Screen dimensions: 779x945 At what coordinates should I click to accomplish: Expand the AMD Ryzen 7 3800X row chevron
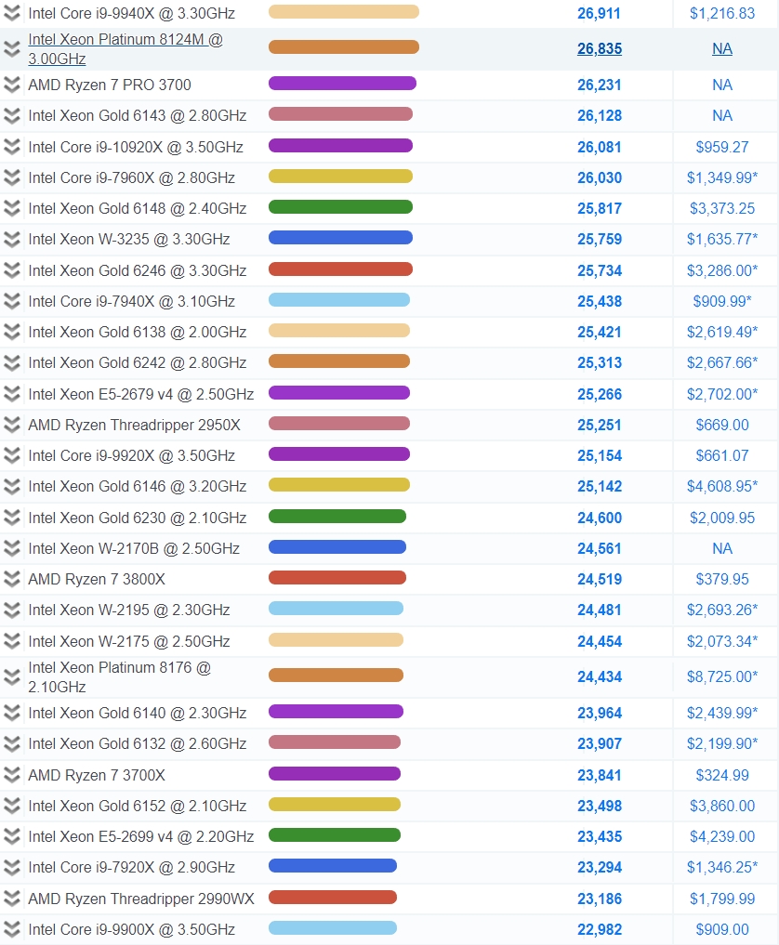[x=12, y=579]
